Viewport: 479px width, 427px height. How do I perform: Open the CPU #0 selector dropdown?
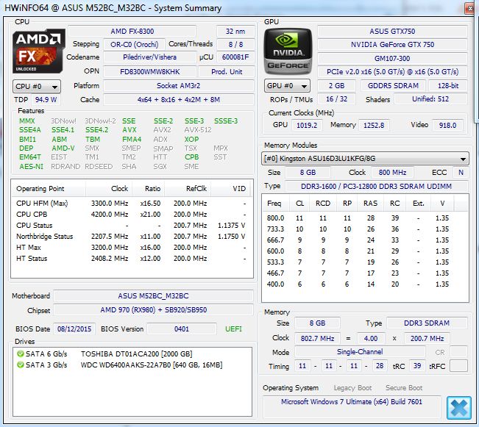37,87
